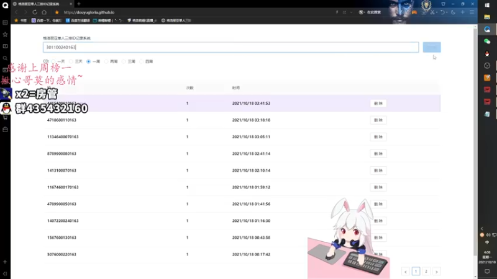
Task: Go back to the previous page
Action: click(17, 12)
